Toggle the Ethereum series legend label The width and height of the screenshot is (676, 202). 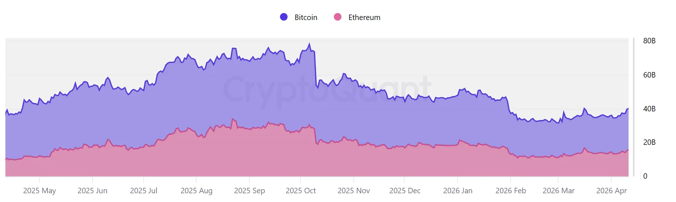[364, 17]
